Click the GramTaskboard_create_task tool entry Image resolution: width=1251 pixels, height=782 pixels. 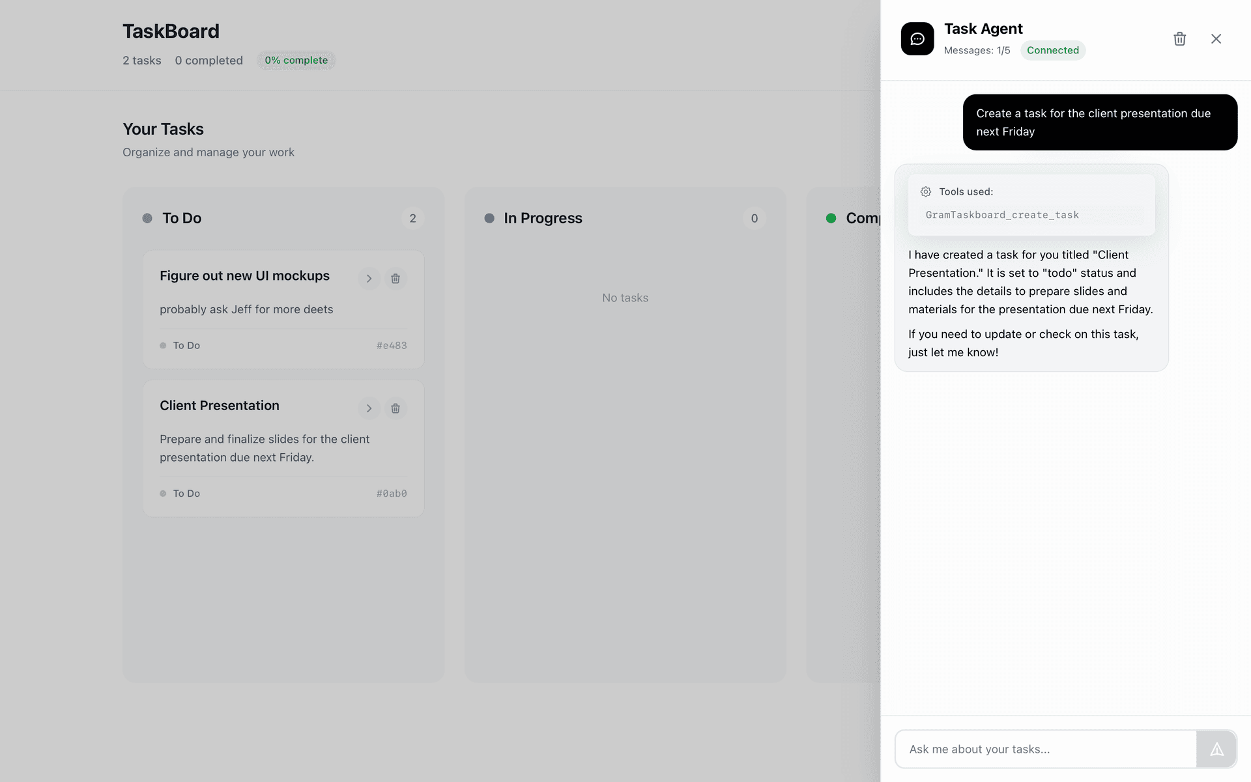click(x=1001, y=215)
